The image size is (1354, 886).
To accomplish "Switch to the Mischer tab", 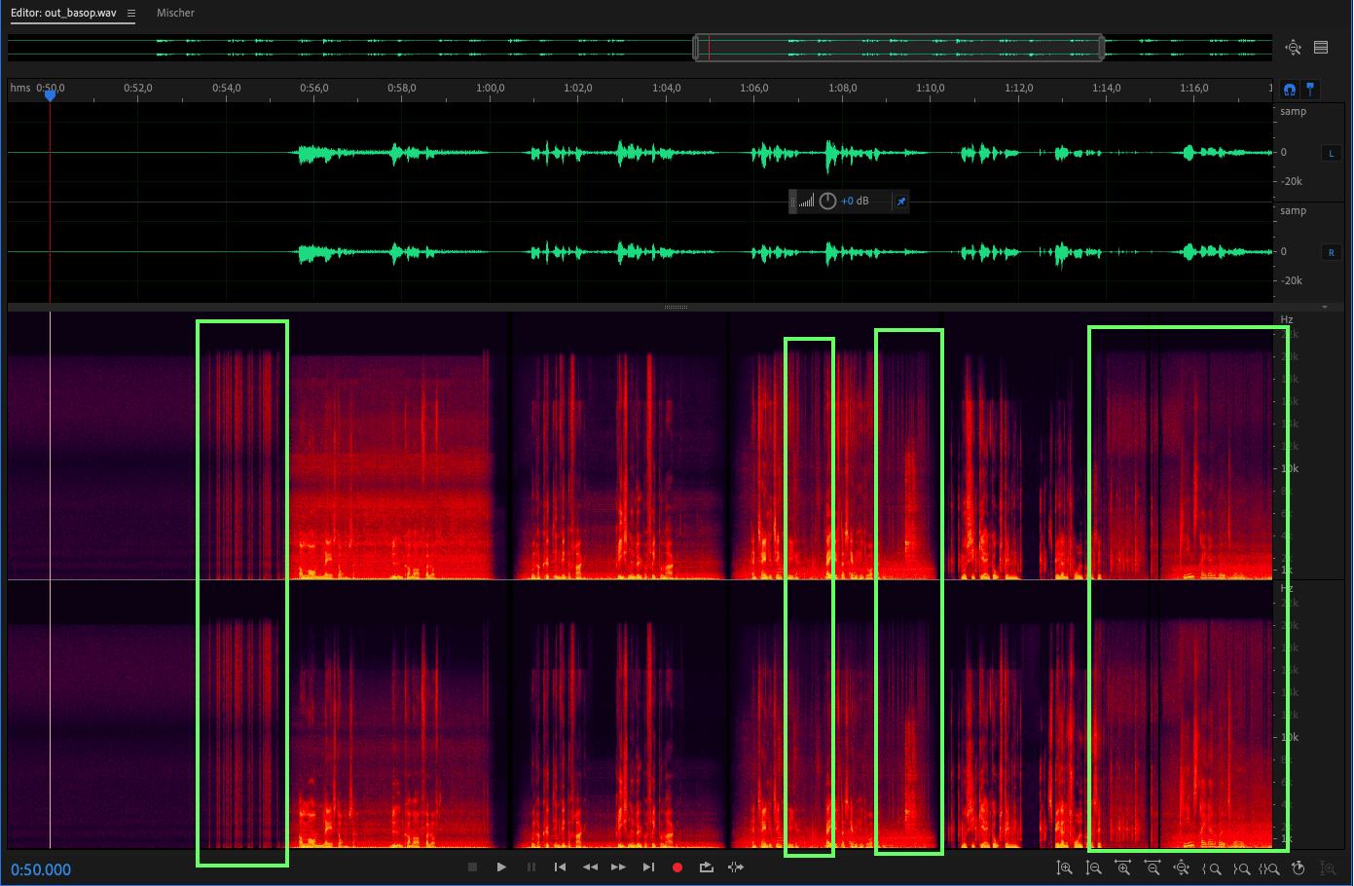I will [175, 14].
